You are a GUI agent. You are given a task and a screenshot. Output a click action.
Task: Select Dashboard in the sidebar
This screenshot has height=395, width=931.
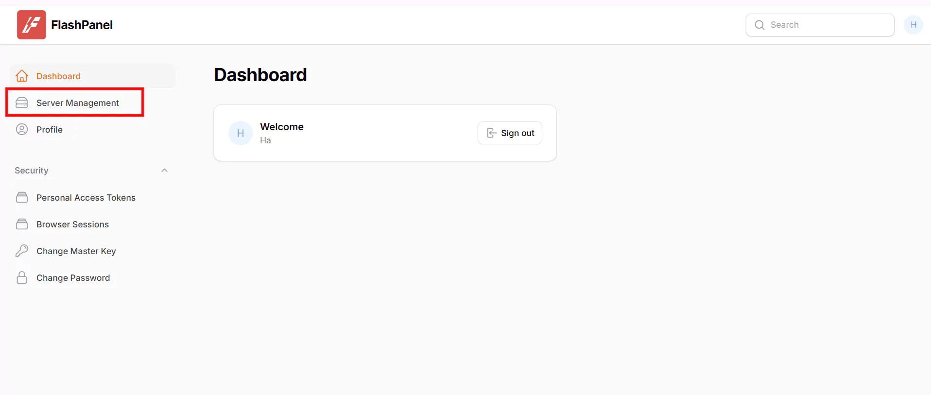pyautogui.click(x=58, y=76)
